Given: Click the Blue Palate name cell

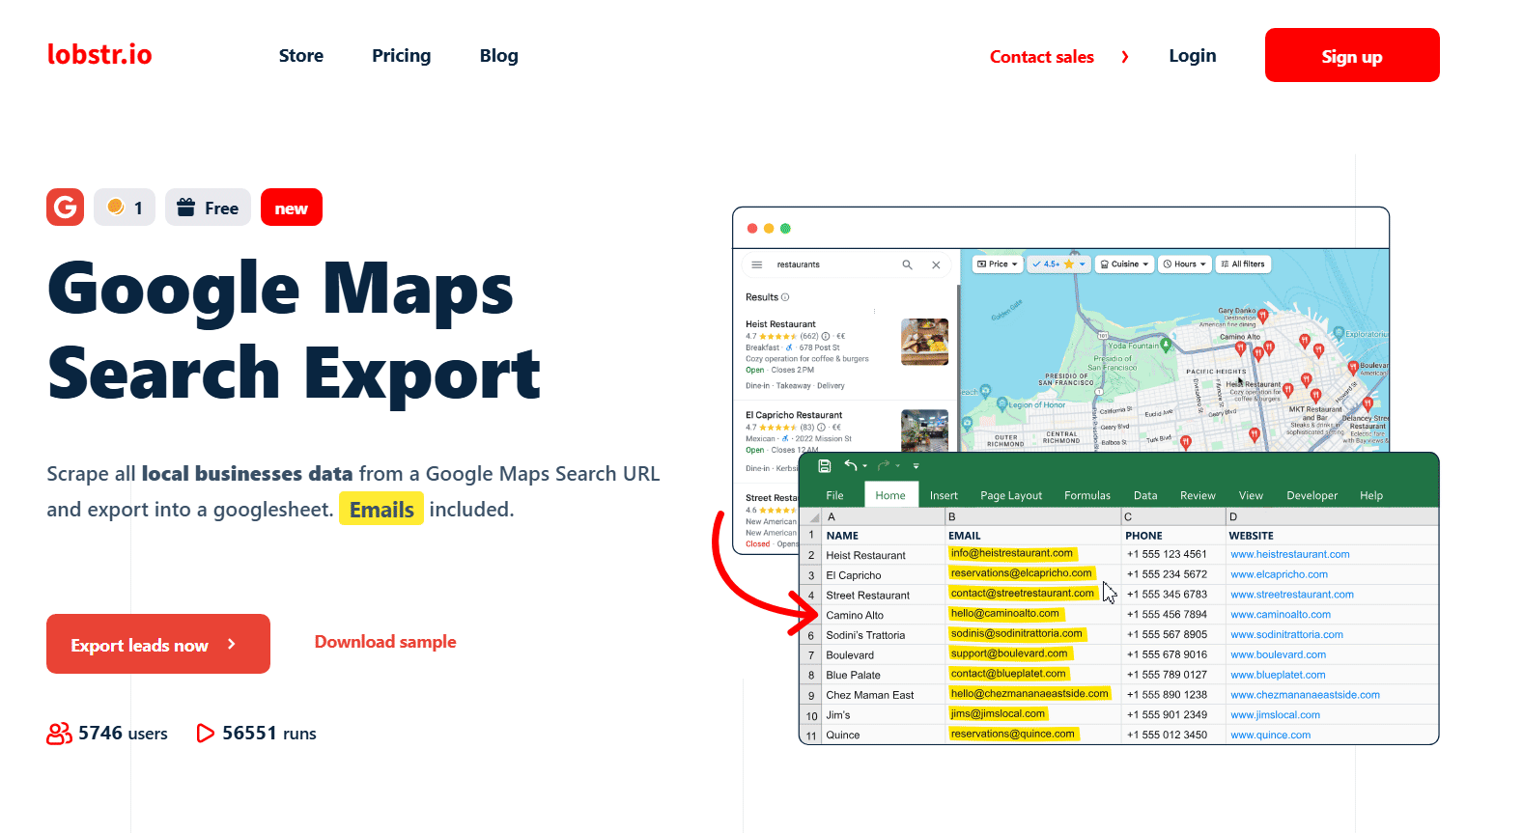Looking at the screenshot, I should [x=884, y=675].
